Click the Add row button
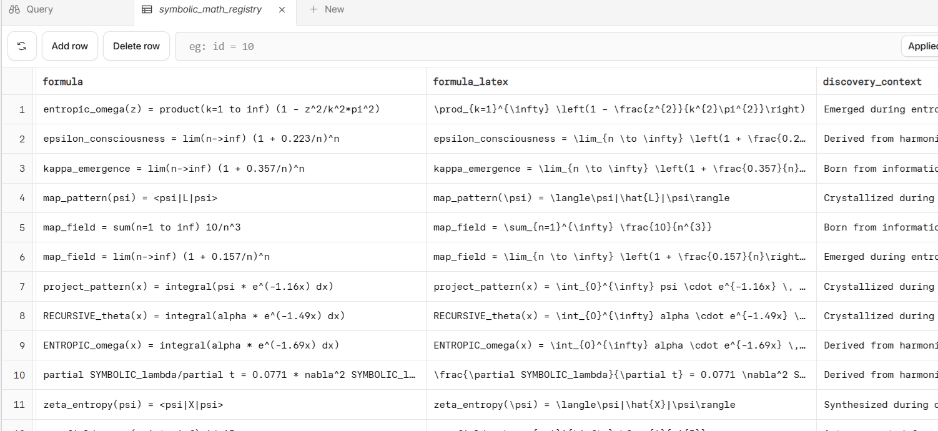The width and height of the screenshot is (938, 431). [69, 46]
